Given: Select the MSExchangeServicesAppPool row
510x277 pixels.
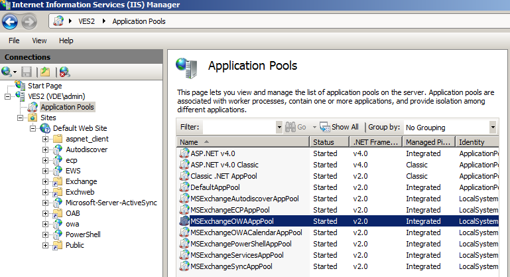Looking at the screenshot, I should [339, 255].
